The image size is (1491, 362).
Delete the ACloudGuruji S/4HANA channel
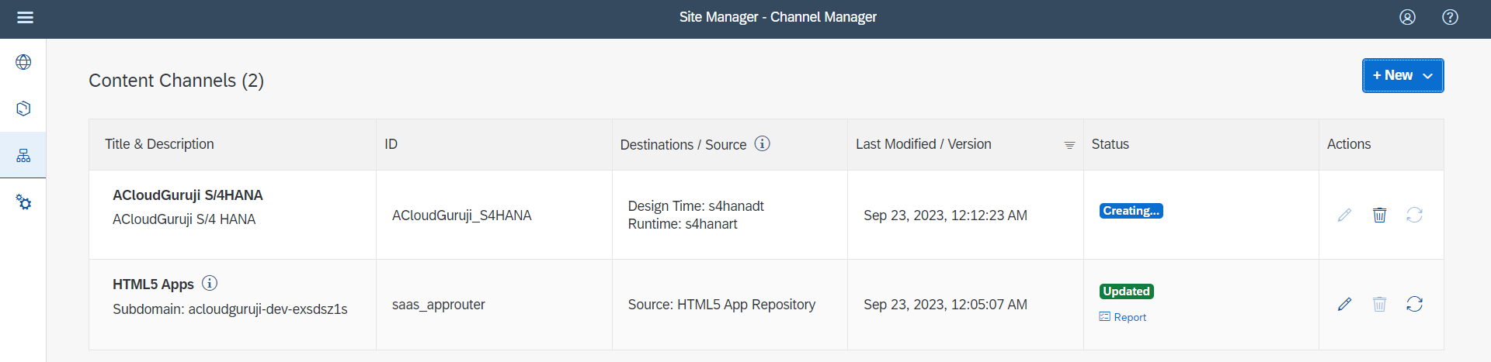click(x=1379, y=215)
